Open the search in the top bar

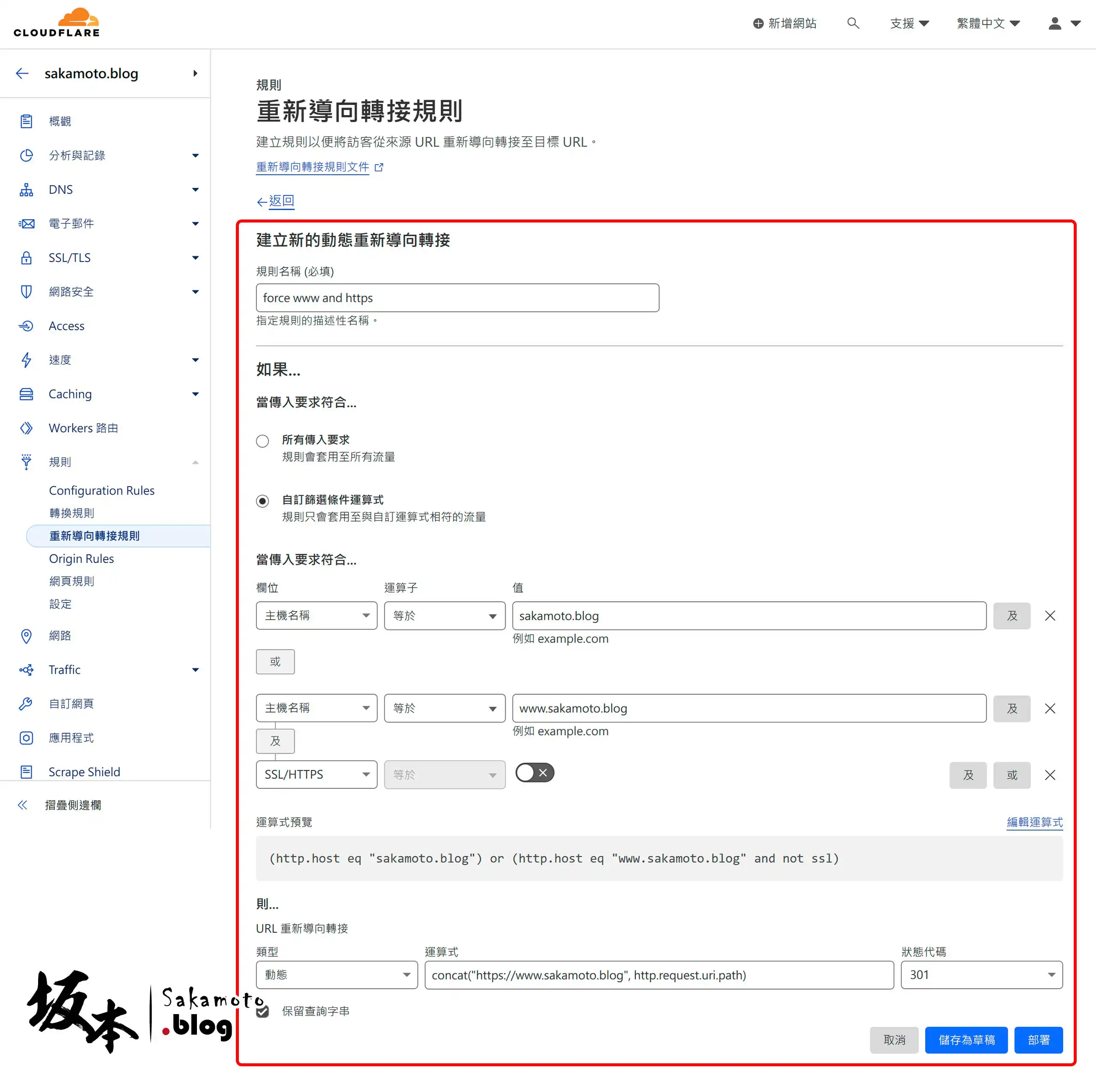[x=853, y=23]
